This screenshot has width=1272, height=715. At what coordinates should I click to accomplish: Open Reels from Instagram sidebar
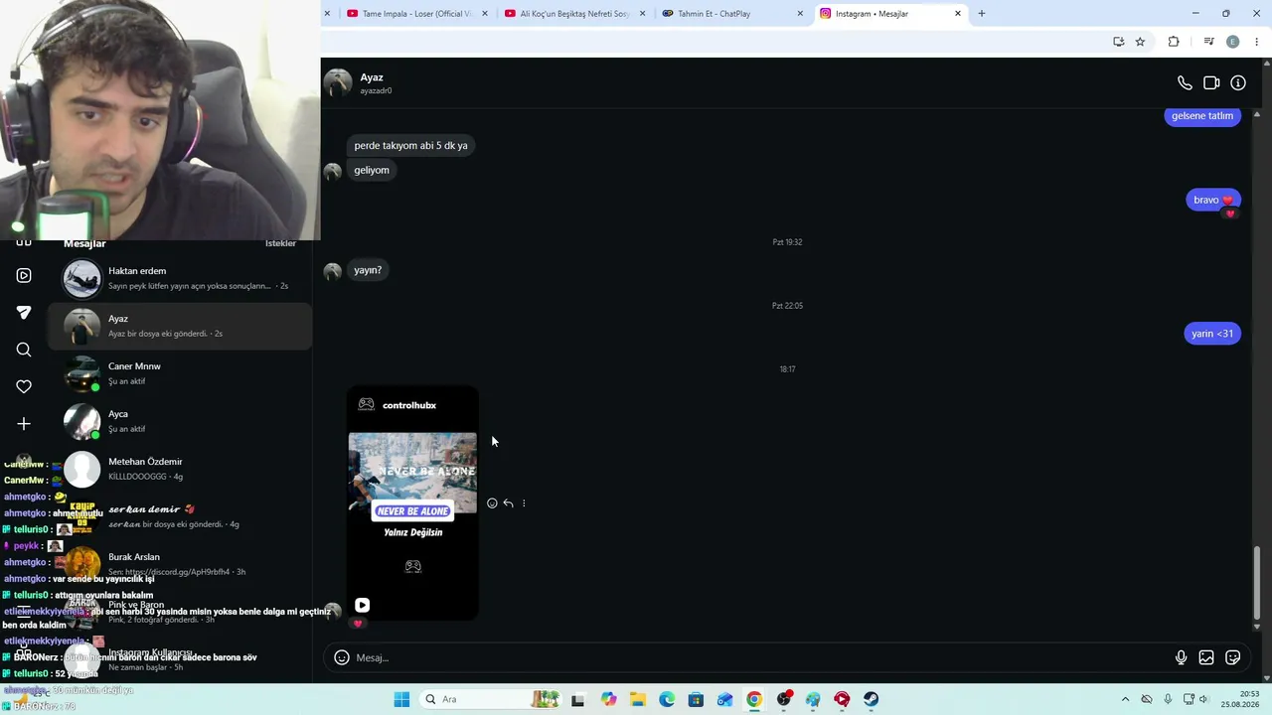24,275
